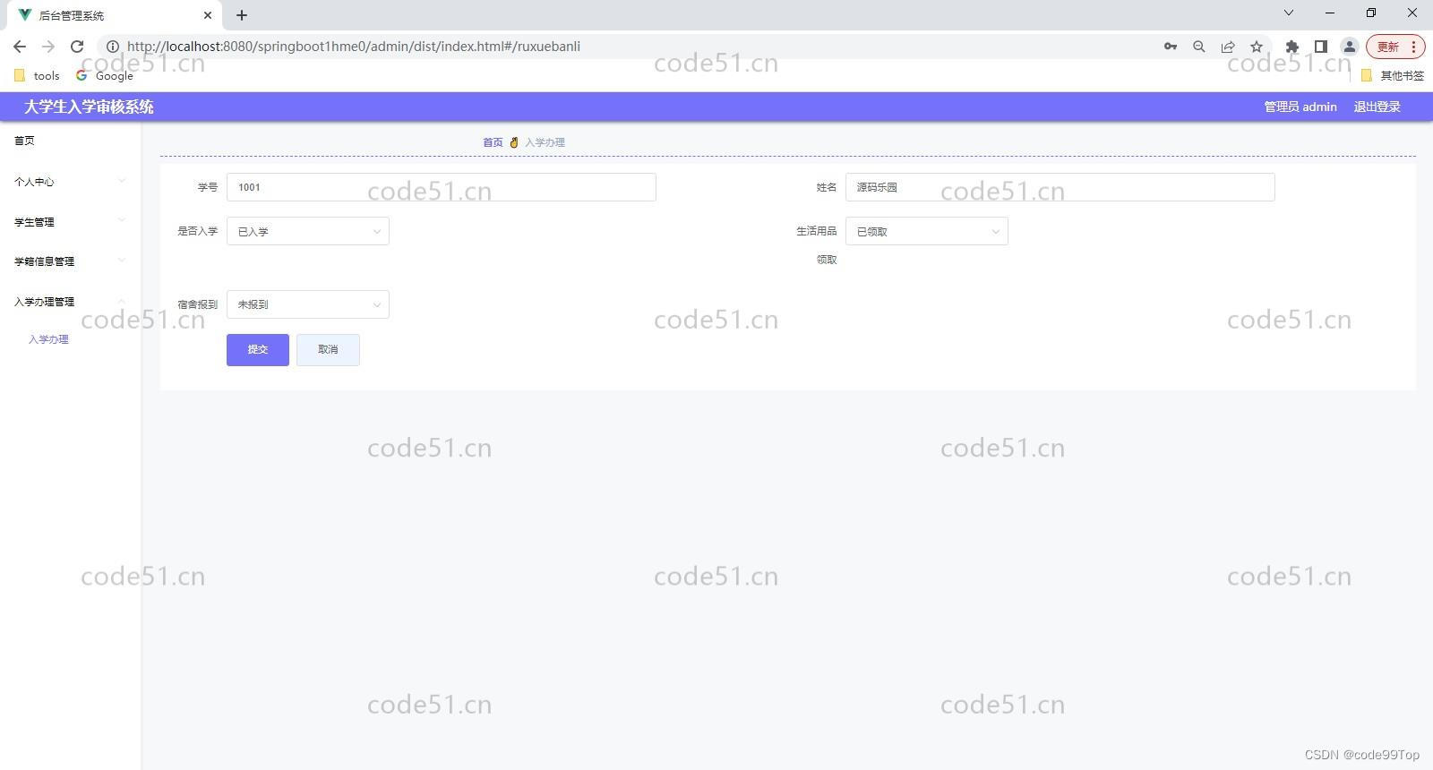Expand the 学籍信息管理 sidebar menu
Screen dimensions: 1433x770
pyautogui.click(x=70, y=261)
